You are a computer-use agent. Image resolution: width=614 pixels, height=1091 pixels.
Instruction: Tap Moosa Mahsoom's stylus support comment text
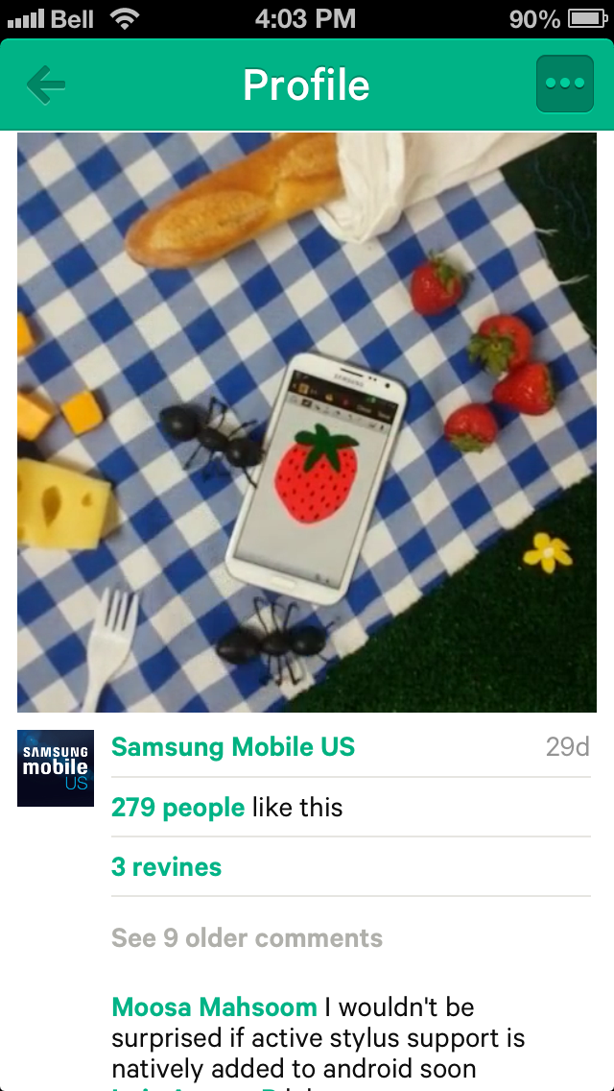click(318, 1036)
